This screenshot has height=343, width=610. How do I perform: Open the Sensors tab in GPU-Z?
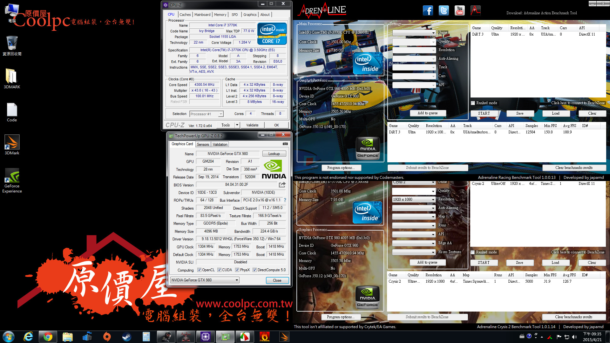click(x=203, y=145)
